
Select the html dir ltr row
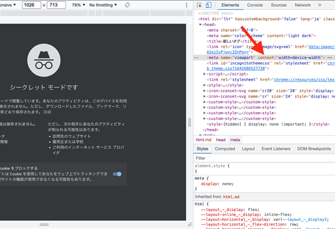tap(266, 19)
